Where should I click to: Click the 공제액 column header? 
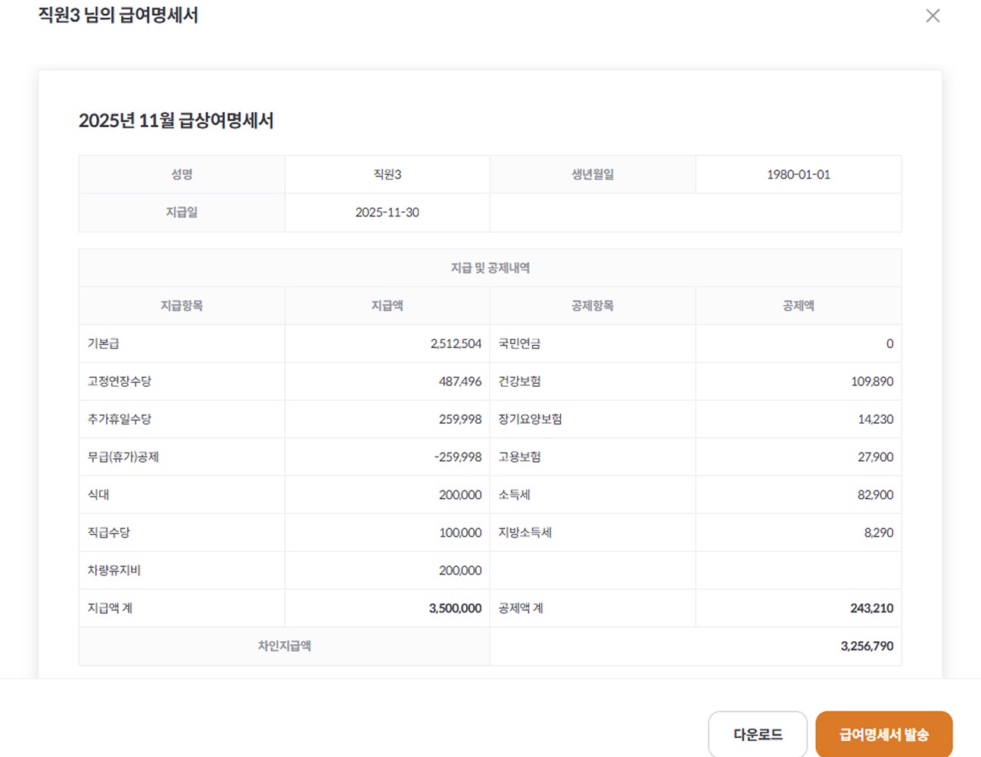[x=798, y=305]
